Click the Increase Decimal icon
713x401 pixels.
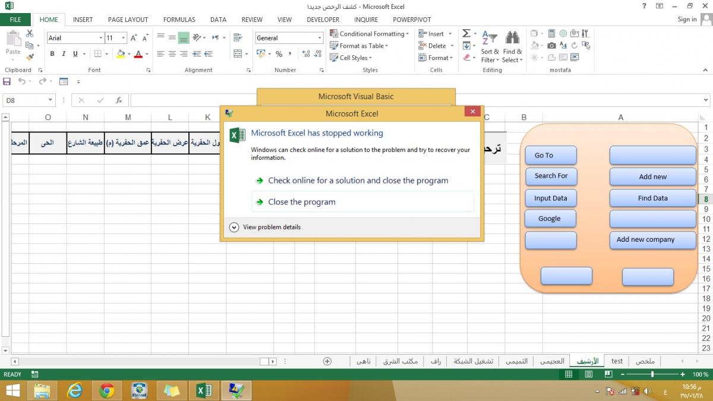[306, 54]
